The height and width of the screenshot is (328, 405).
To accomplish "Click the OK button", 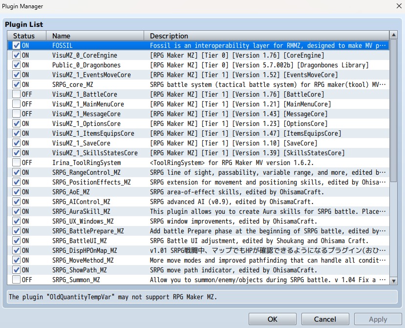I will [273, 319].
